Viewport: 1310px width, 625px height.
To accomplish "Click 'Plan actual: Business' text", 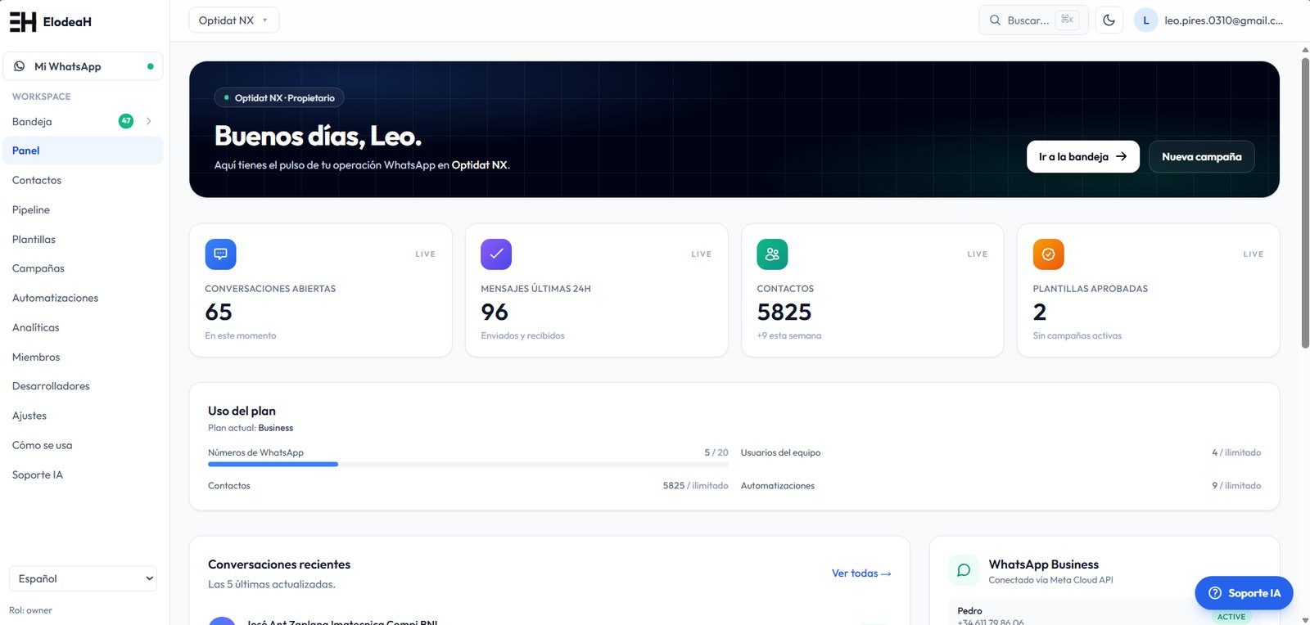I will (x=251, y=428).
